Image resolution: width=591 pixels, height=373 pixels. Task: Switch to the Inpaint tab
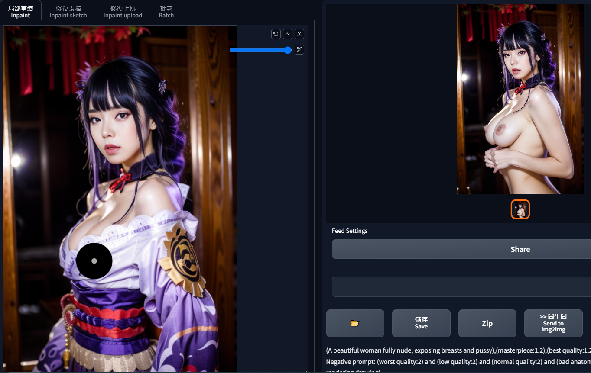pos(20,12)
